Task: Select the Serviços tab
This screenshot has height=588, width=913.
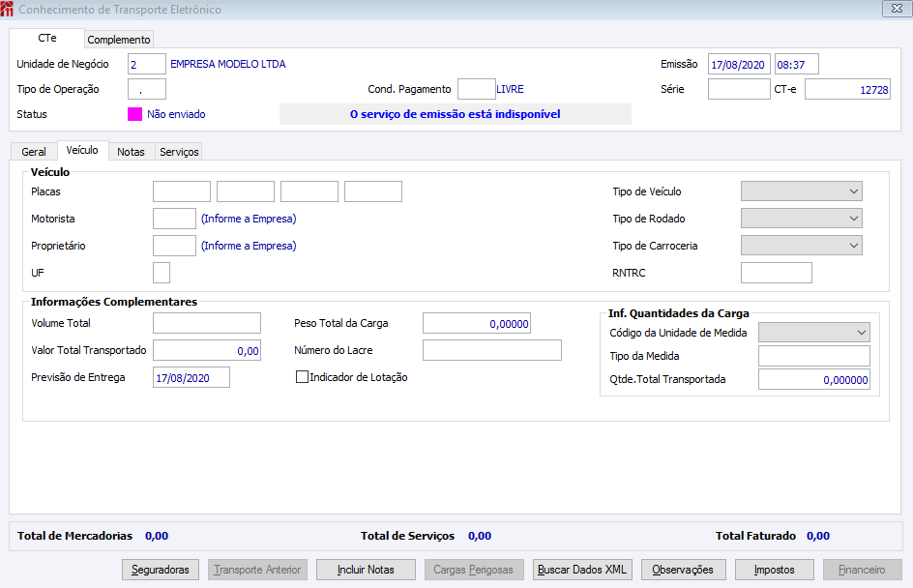Action: (179, 152)
